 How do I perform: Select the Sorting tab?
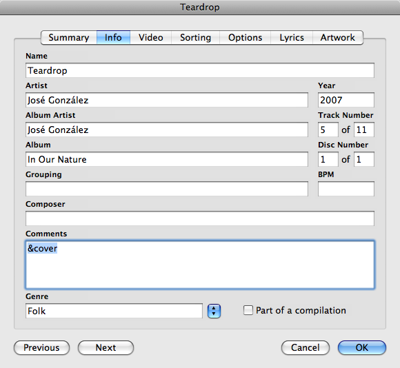[x=195, y=37]
